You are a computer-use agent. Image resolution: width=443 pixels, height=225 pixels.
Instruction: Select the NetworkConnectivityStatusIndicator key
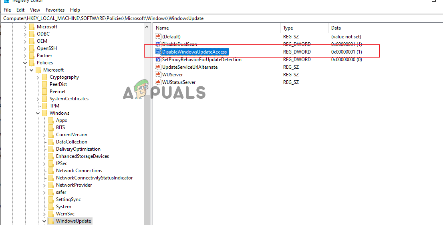tap(95, 178)
